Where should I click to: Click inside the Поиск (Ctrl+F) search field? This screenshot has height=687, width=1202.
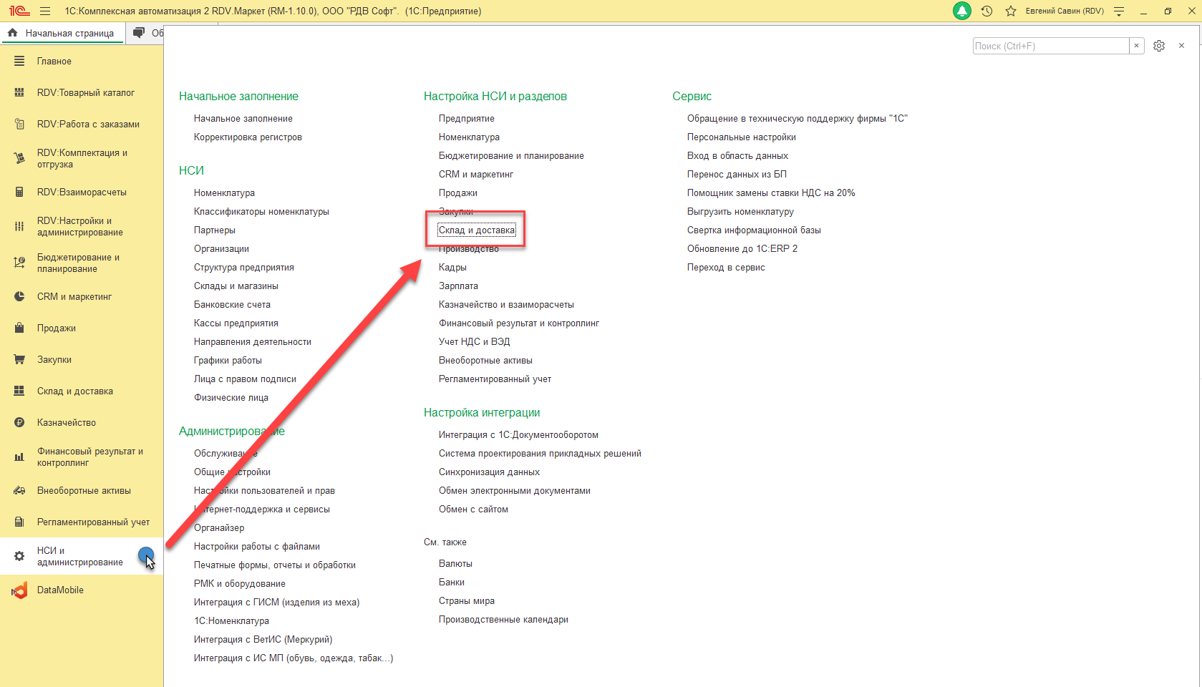point(1050,46)
